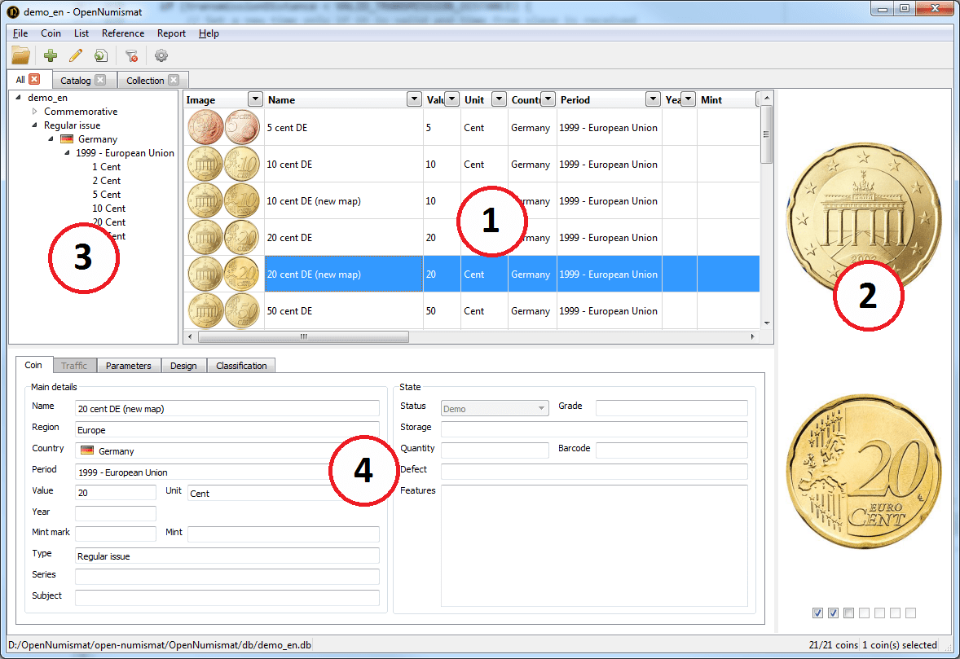
Task: Click the Year input field
Action: (116, 512)
